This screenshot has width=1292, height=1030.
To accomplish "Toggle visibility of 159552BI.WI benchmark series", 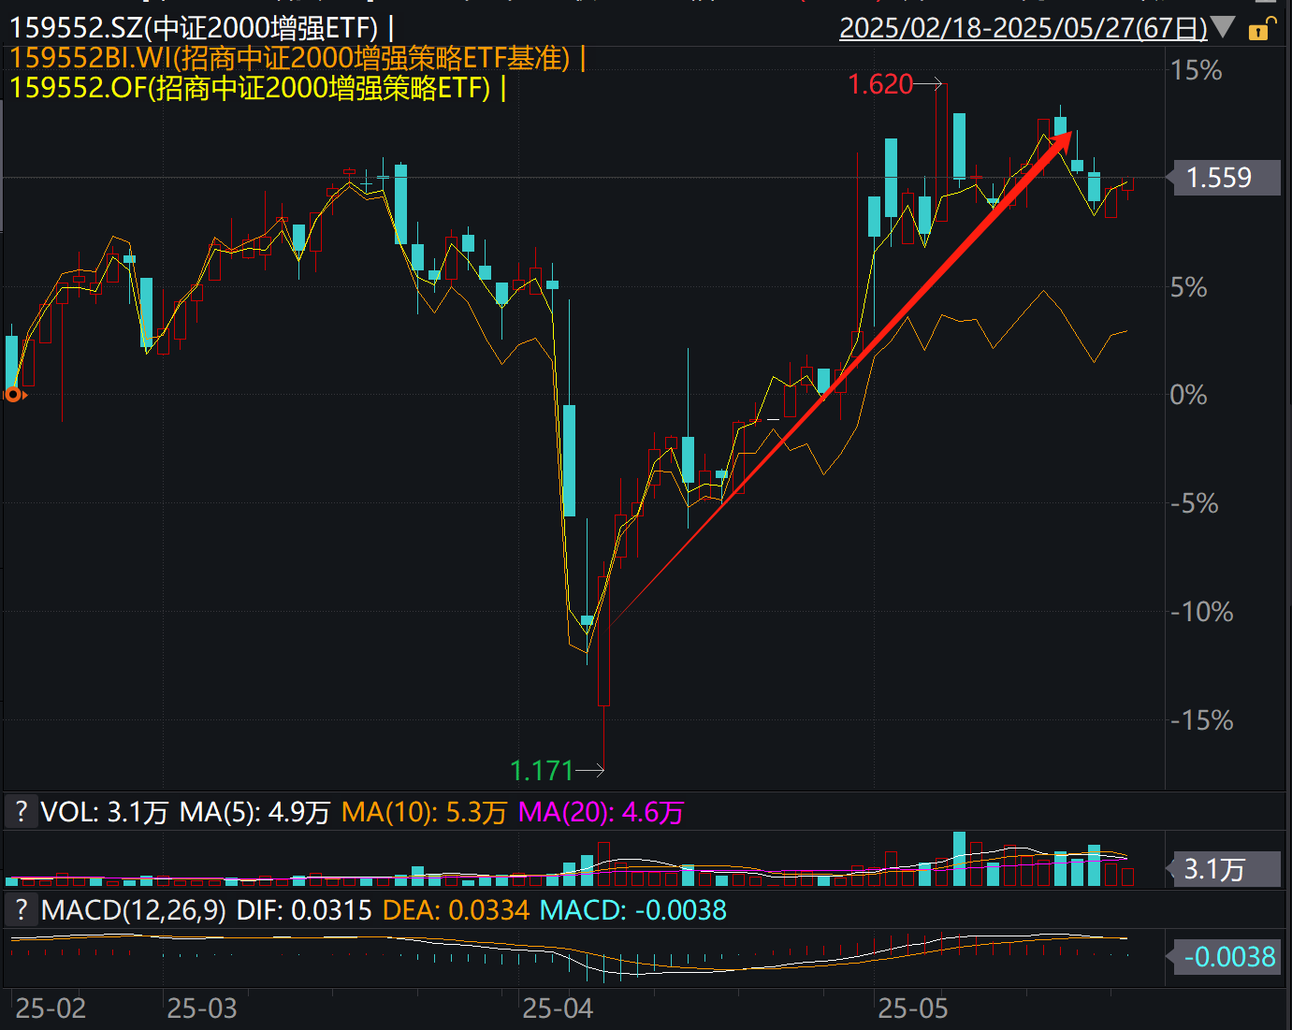I will [x=290, y=58].
